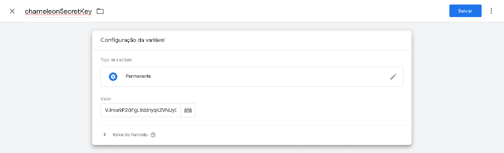Open the folder icon beside the variable name

(x=100, y=11)
